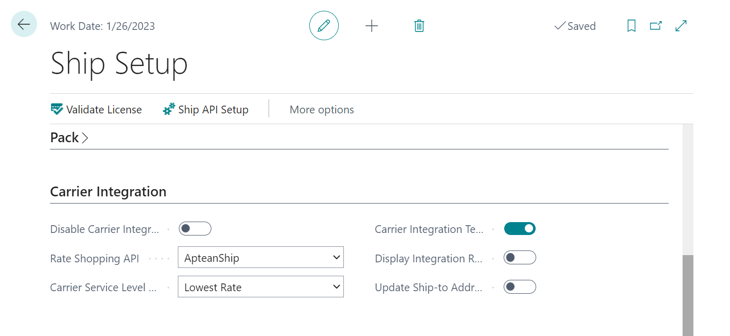This screenshot has width=730, height=336.
Task: Turn off Carrier Integration Test toggle
Action: (x=520, y=229)
